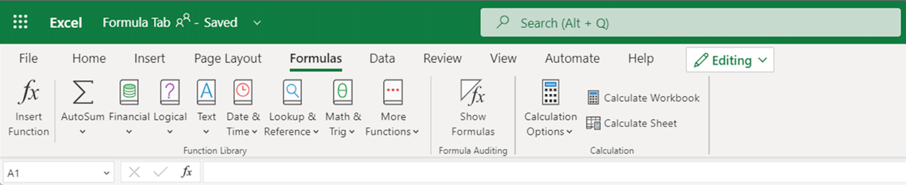The image size is (906, 185).
Task: Expand the file name Saved chevron
Action: click(x=257, y=23)
